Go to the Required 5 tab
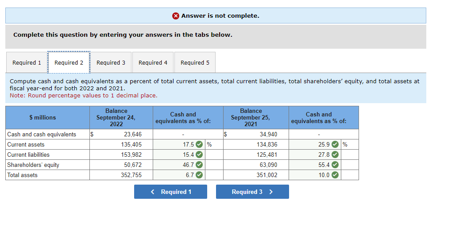This screenshot has width=471, height=228. (x=195, y=62)
